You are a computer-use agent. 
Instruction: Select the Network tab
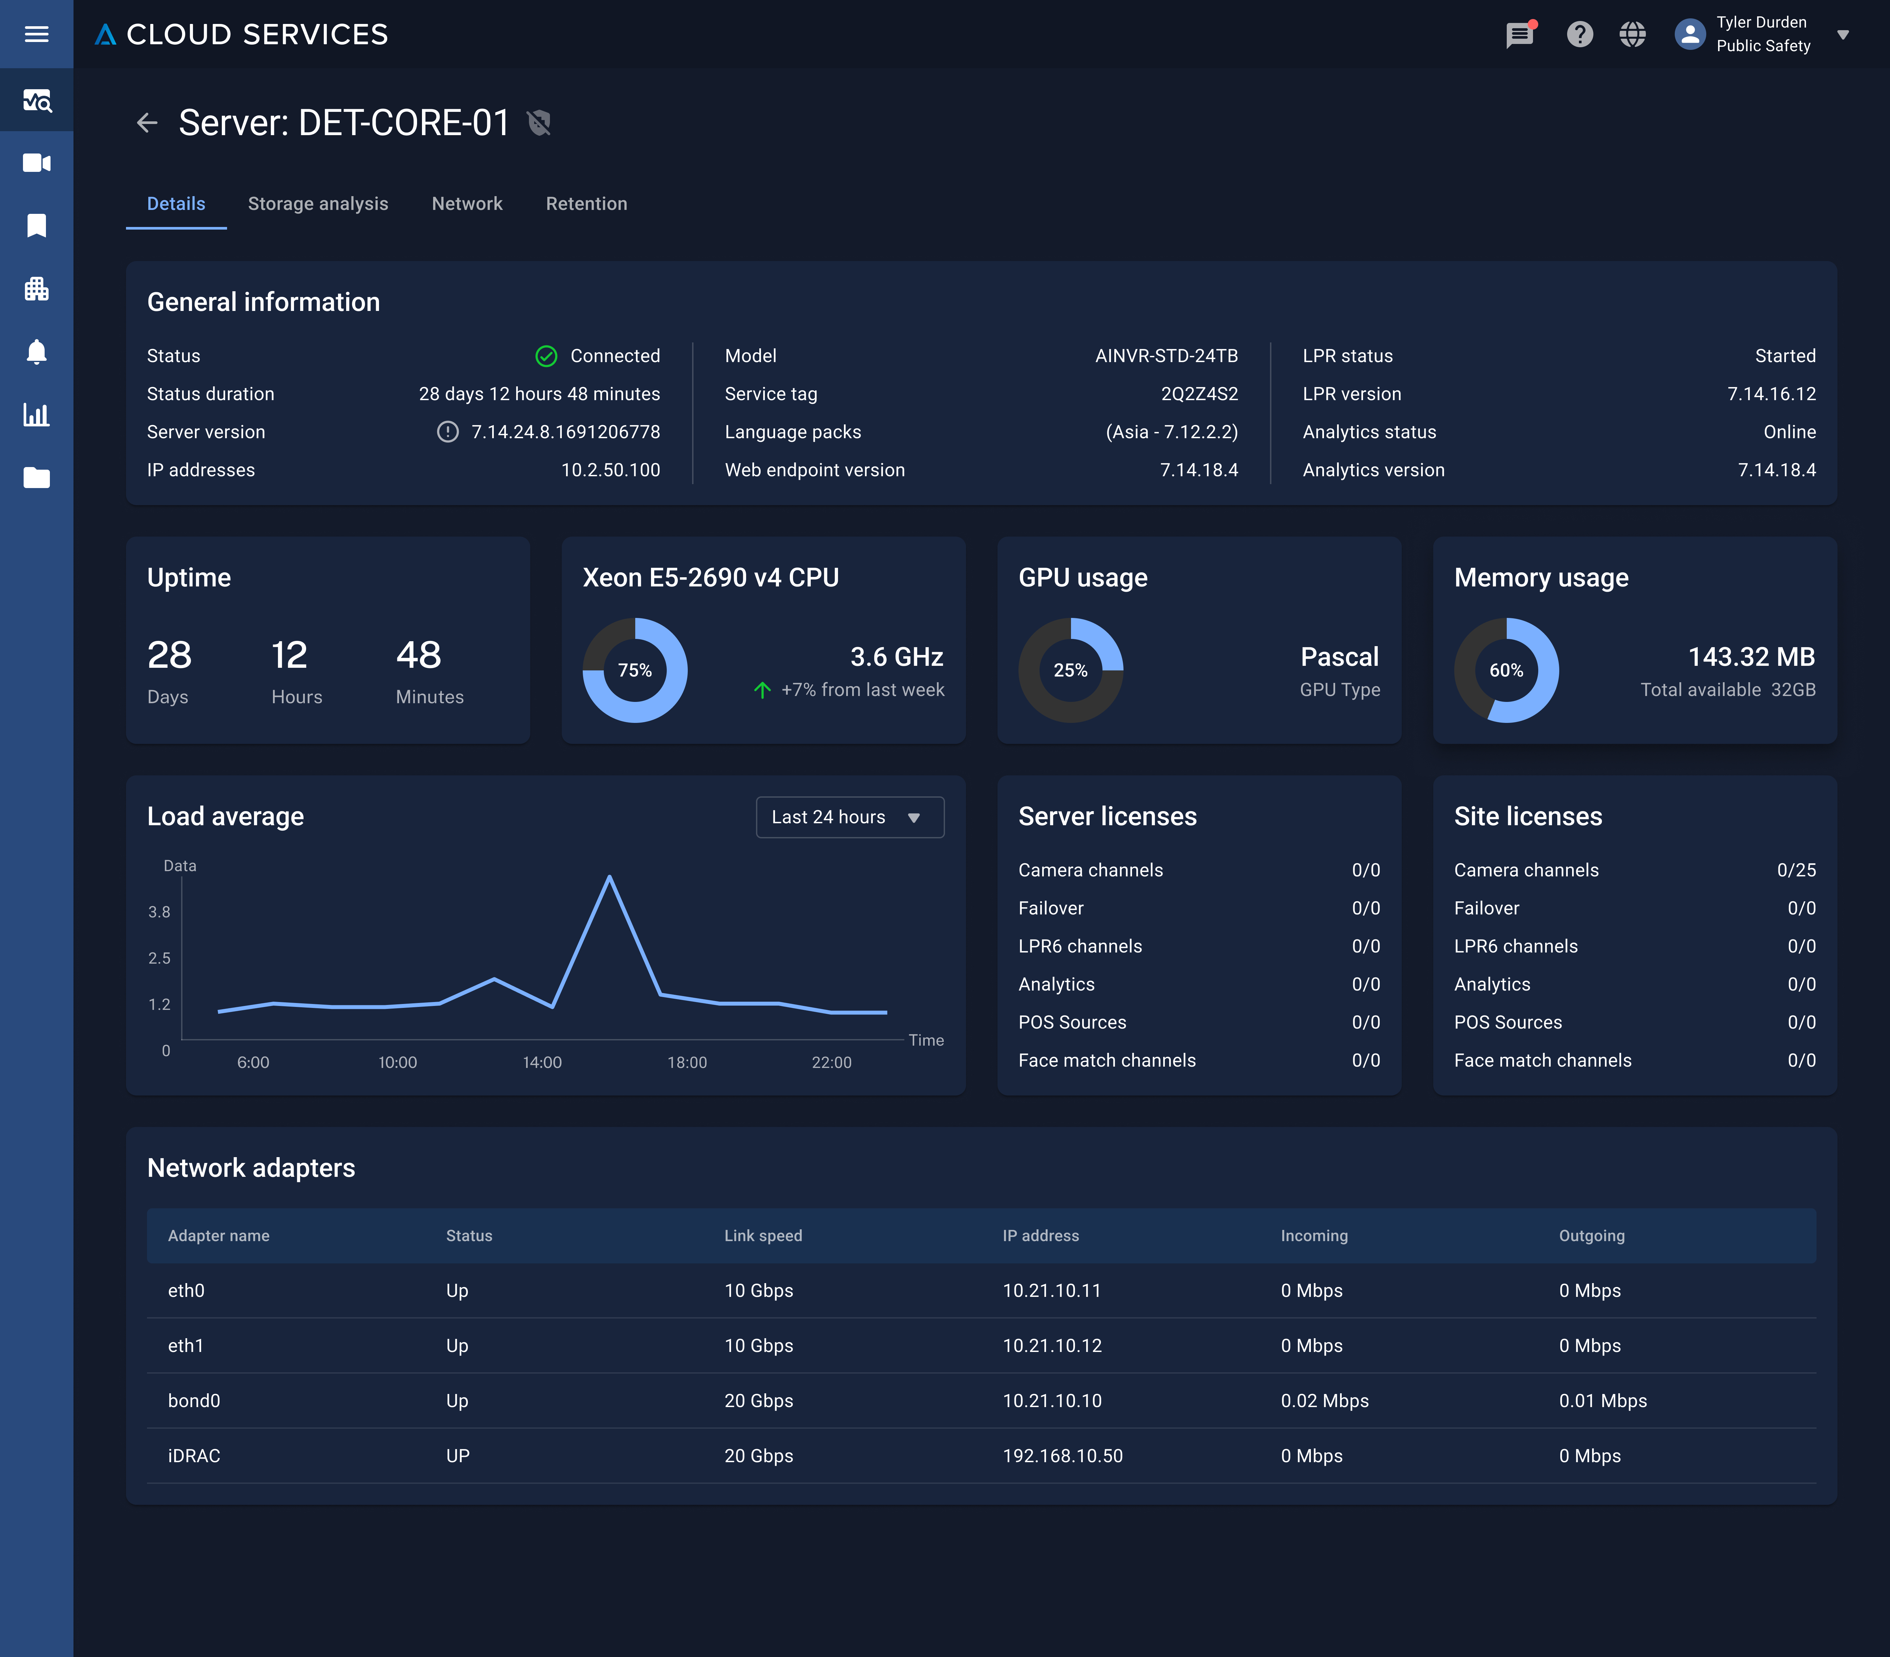pos(467,203)
